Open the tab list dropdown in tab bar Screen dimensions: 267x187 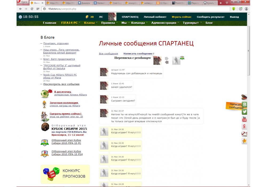tap(227, 3)
